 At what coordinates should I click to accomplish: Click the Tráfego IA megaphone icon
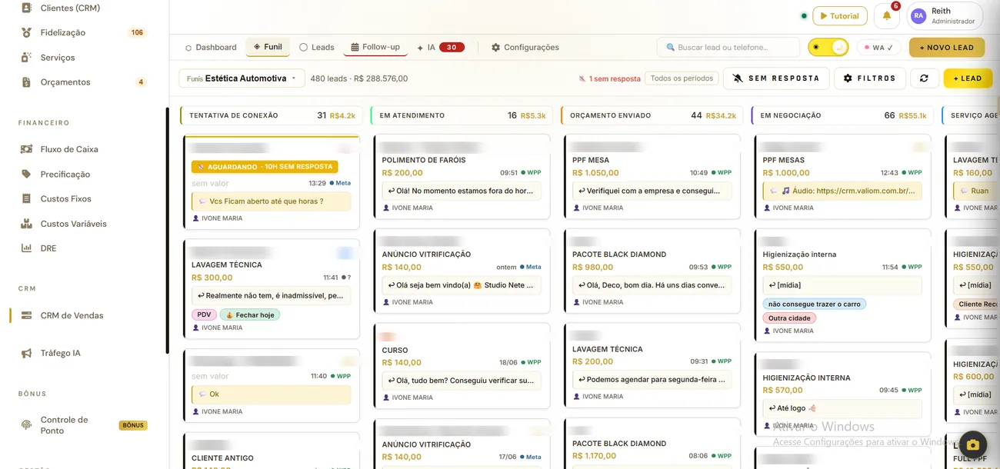pyautogui.click(x=26, y=353)
